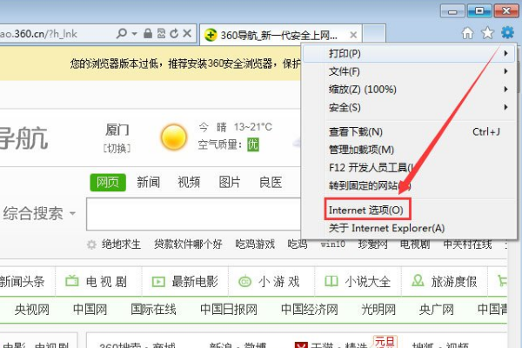Select the 新闻 search tab
The height and width of the screenshot is (348, 522).
(x=149, y=183)
